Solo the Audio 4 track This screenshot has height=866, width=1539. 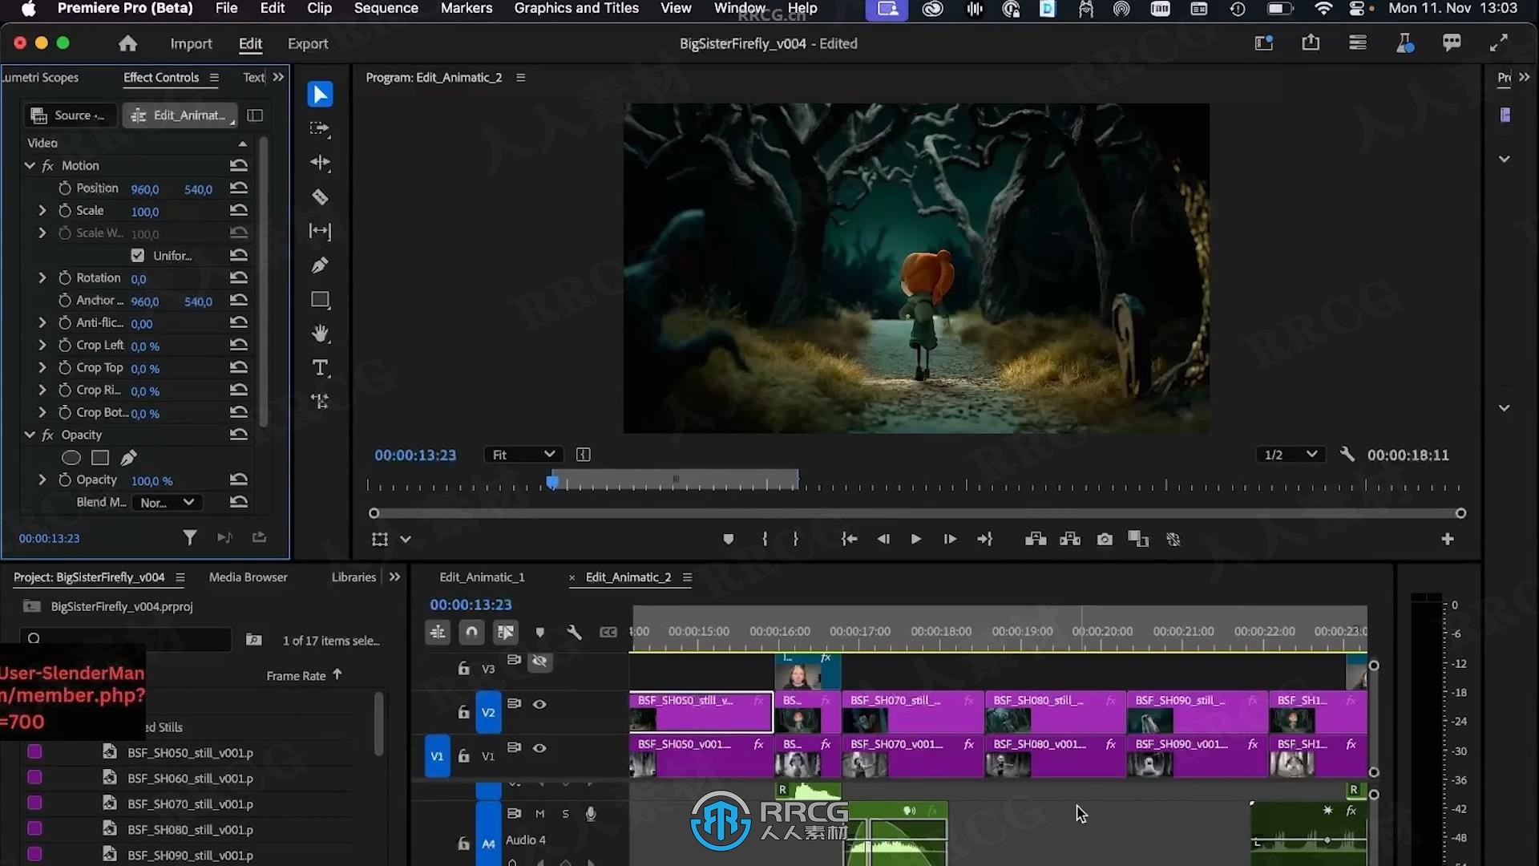pos(566,814)
